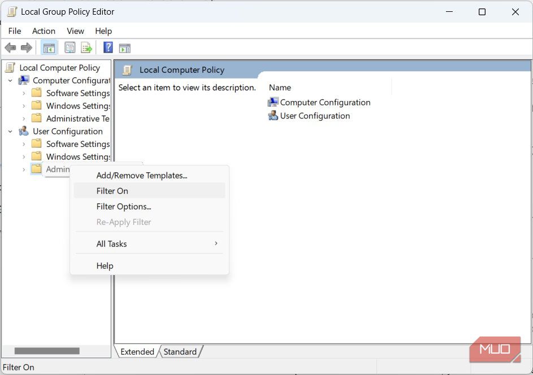The width and height of the screenshot is (533, 375).
Task: Click the Computer Configuration icon in Name list
Action: (272, 102)
